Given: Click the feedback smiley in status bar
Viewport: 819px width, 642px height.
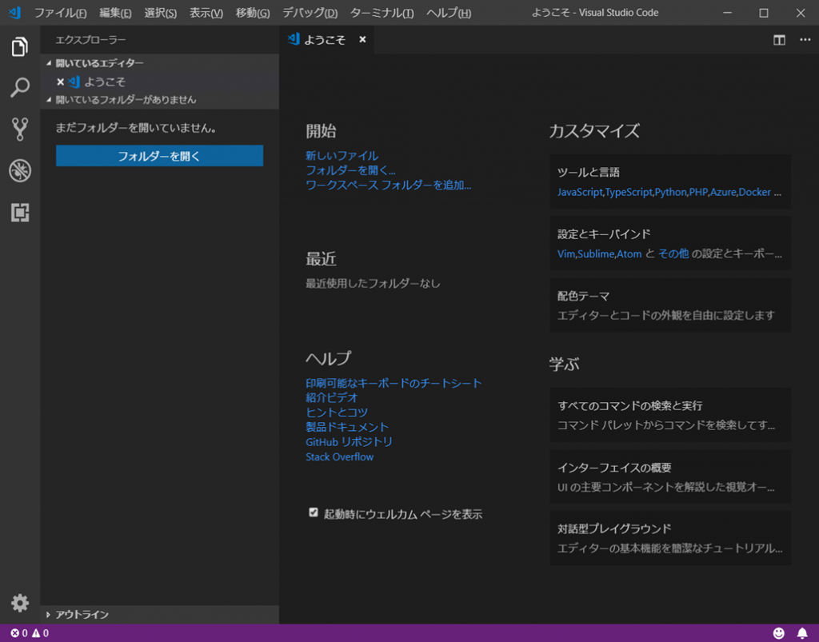Looking at the screenshot, I should coord(779,633).
